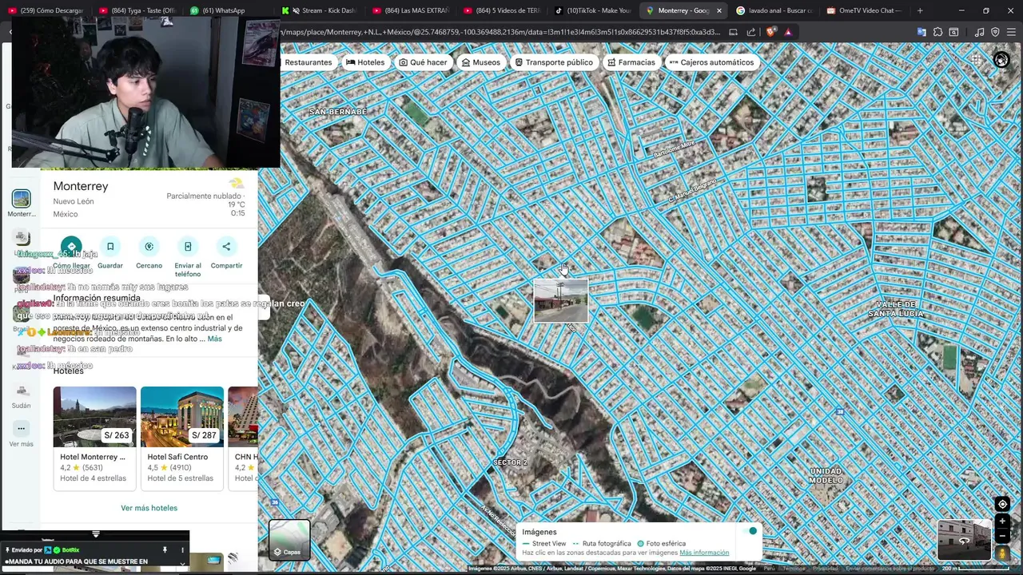The width and height of the screenshot is (1023, 575).
Task: Click the Cómo llegar directions icon
Action: 71,247
